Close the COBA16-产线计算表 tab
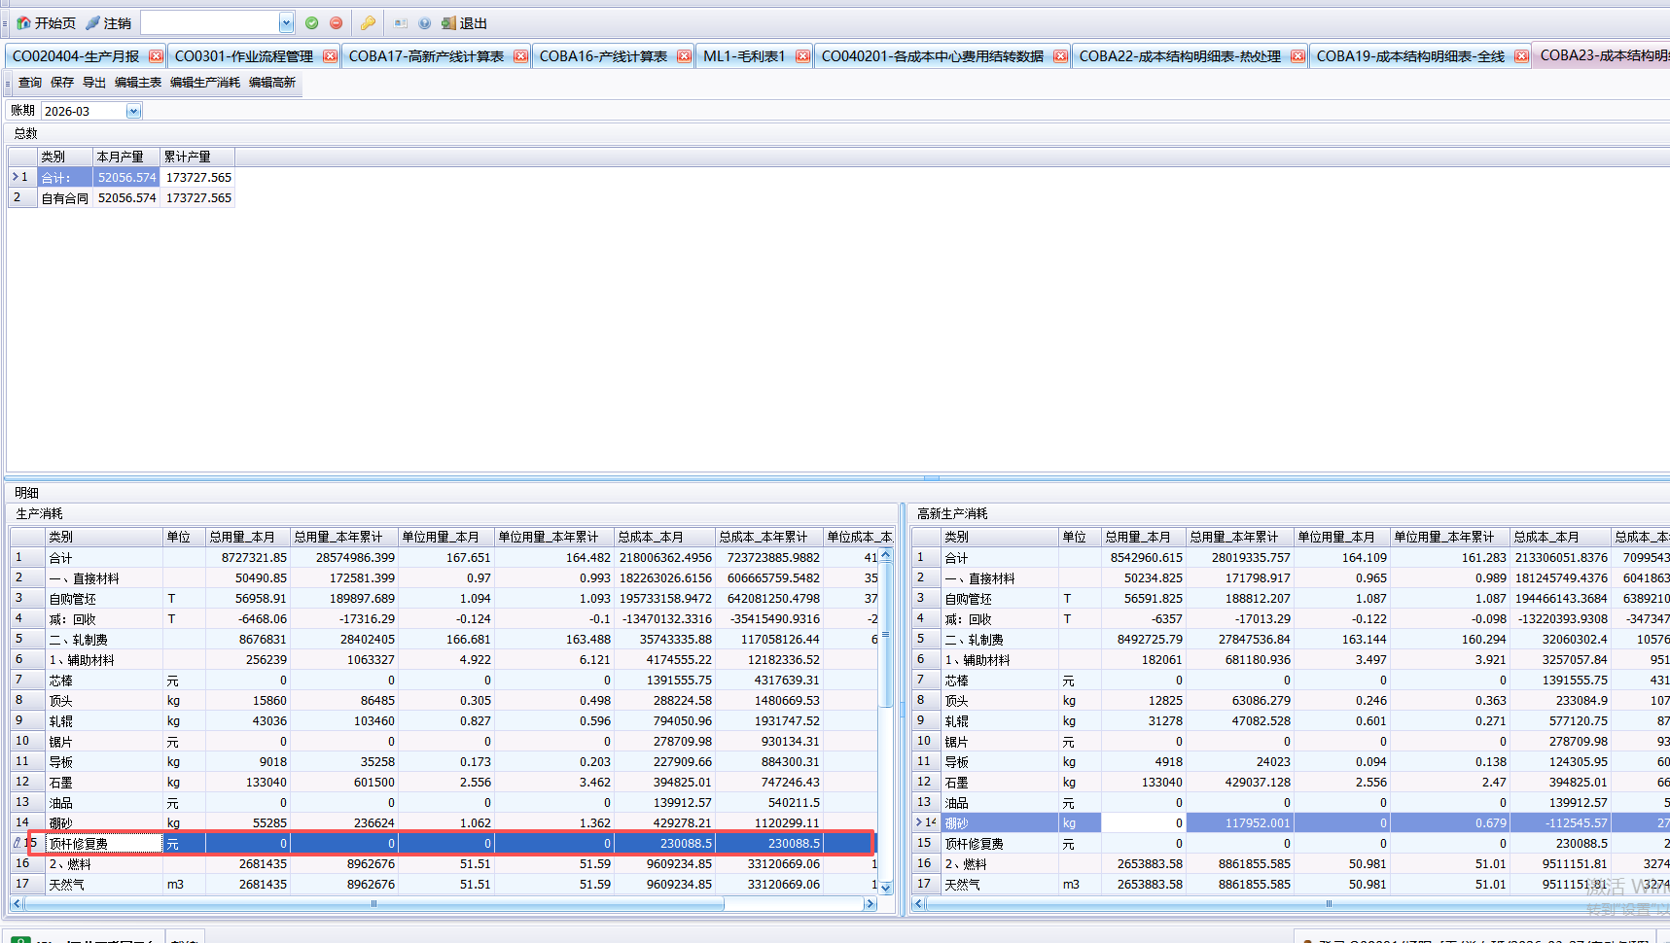The width and height of the screenshot is (1670, 943). click(x=684, y=56)
